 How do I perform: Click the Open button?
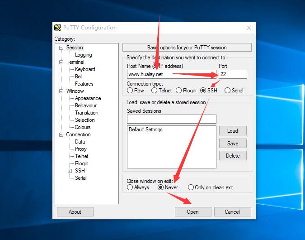click(193, 212)
